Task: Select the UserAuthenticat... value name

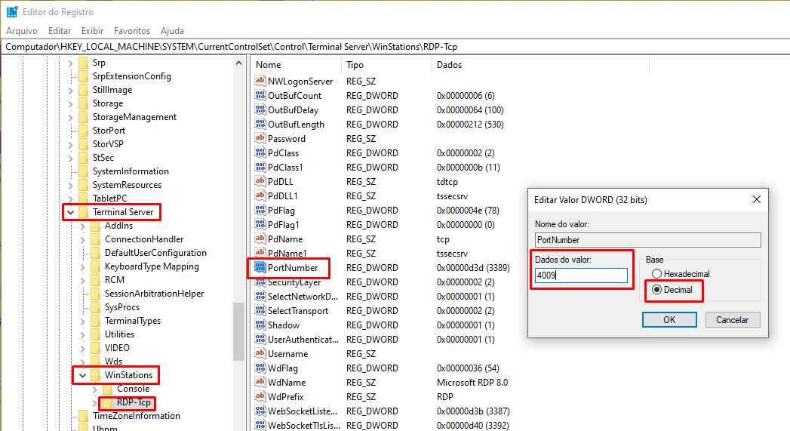Action: point(303,339)
